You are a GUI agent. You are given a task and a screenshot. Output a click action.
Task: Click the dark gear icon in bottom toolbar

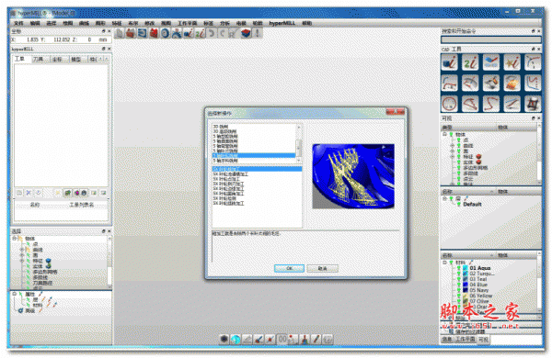click(x=224, y=340)
